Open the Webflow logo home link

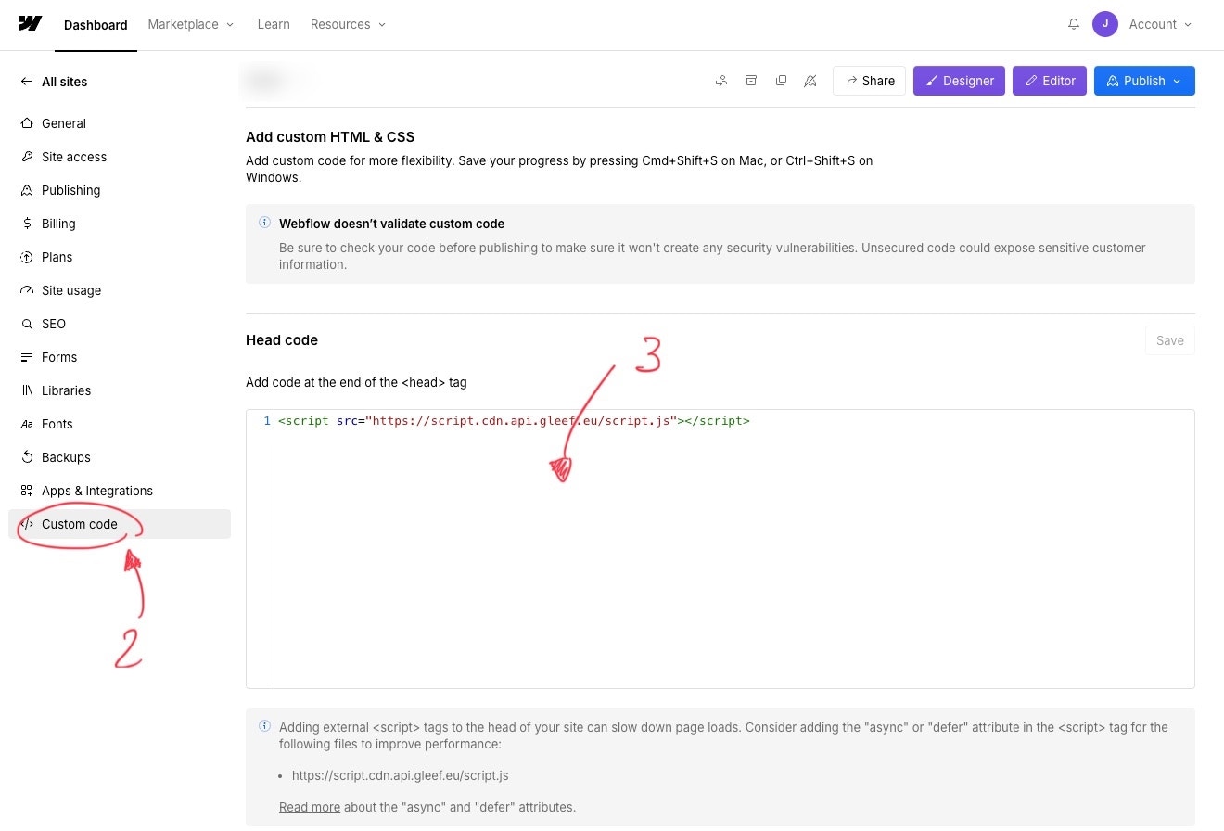[30, 24]
